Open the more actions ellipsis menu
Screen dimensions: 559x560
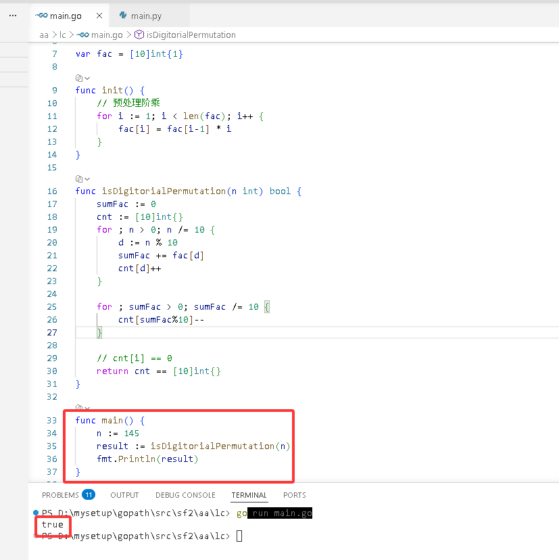(x=13, y=16)
